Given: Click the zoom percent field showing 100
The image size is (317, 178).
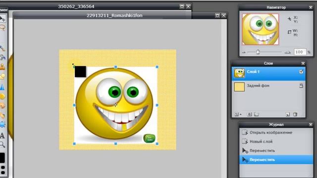Looking at the screenshot, I should coord(300,52).
